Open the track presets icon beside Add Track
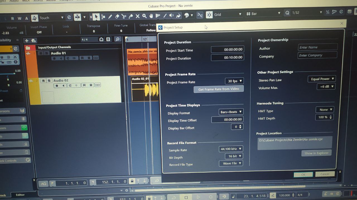357x200 pixels. pyautogui.click(x=33, y=41)
